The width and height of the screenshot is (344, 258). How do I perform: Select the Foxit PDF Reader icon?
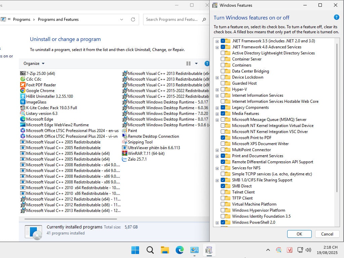pyautogui.click(x=23, y=85)
